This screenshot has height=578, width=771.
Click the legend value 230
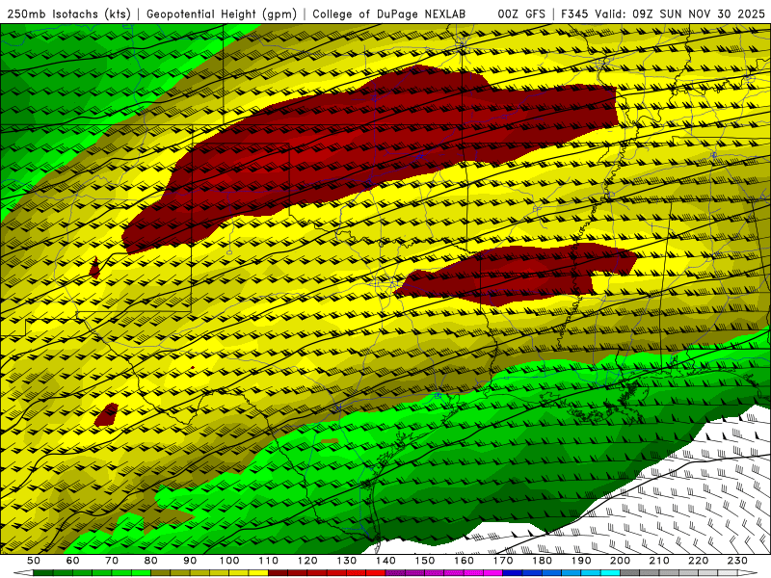pos(737,561)
